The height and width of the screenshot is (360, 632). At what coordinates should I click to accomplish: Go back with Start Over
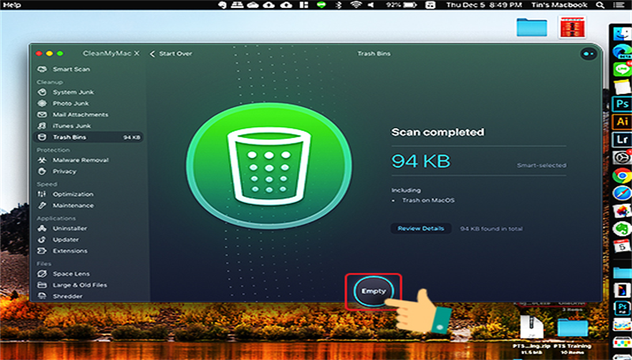pyautogui.click(x=171, y=54)
